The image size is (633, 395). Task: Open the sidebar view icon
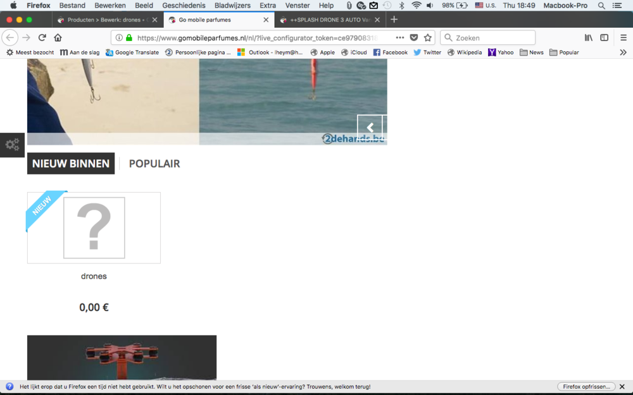tap(604, 37)
